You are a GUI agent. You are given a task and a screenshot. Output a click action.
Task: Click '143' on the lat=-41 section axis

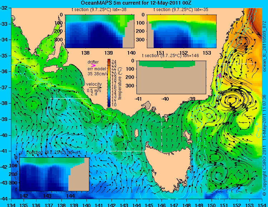click(x=47, y=196)
